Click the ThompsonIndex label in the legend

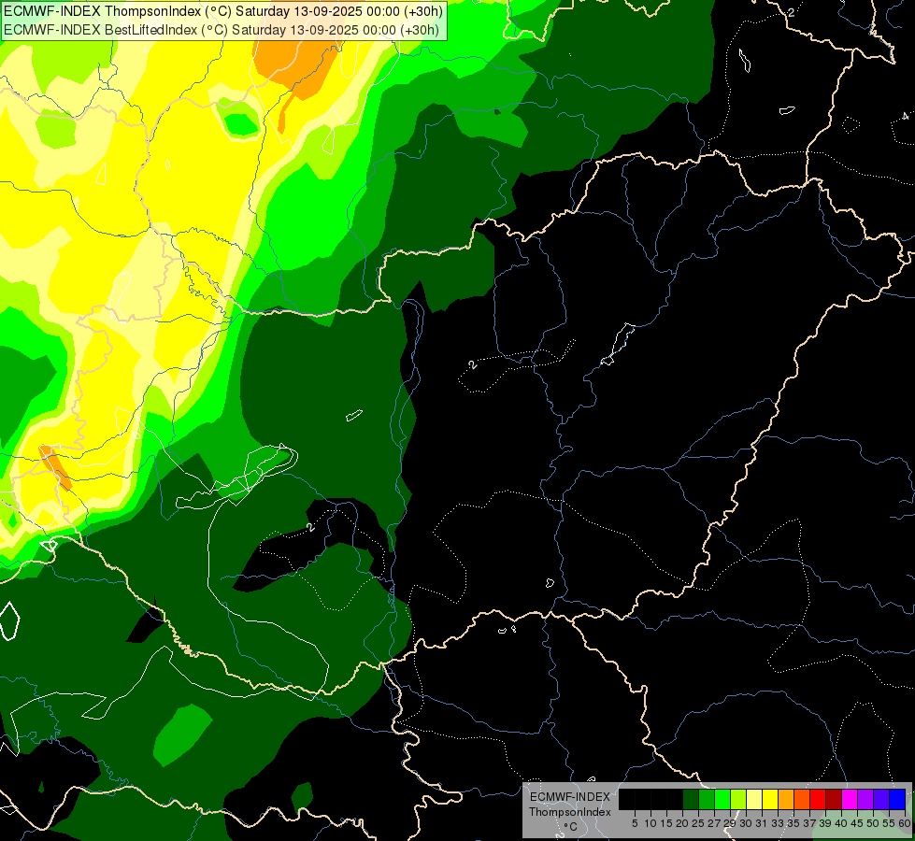click(x=570, y=812)
